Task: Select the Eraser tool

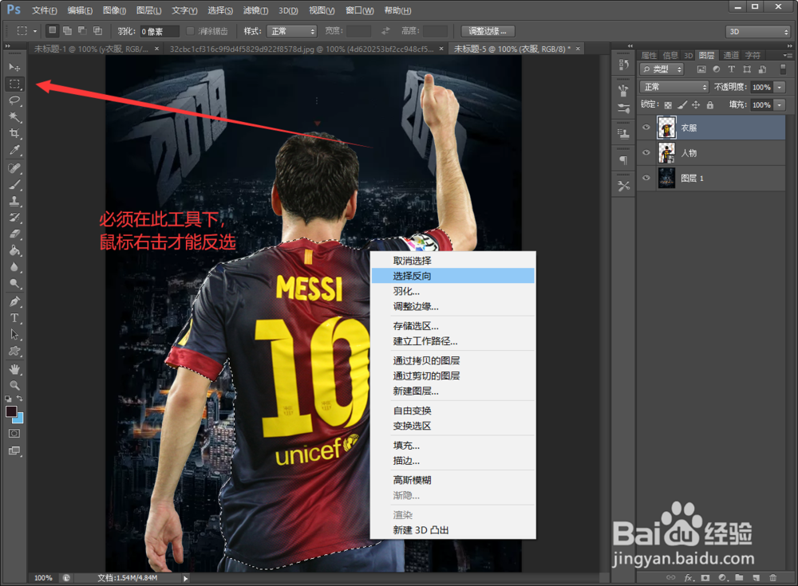Action: (x=14, y=234)
